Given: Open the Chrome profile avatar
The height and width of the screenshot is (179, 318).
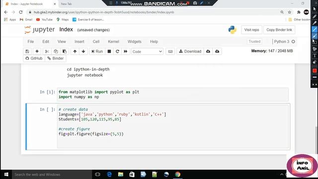Looking at the screenshot, I should point(306,12).
